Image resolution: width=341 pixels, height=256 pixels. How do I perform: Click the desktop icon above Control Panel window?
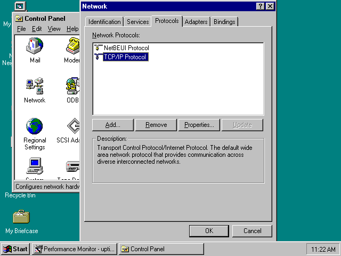click(20, 6)
